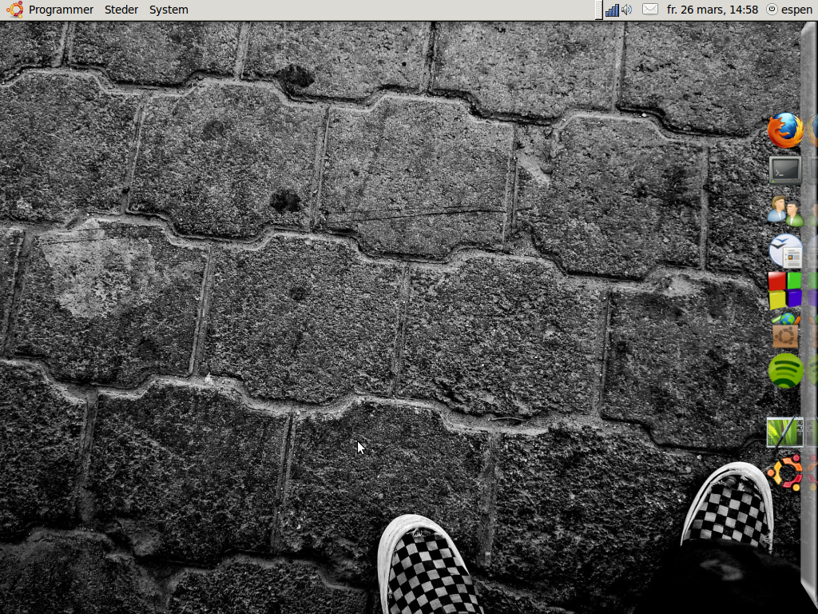818x614 pixels.
Task: Open the network signal indicator
Action: point(612,10)
